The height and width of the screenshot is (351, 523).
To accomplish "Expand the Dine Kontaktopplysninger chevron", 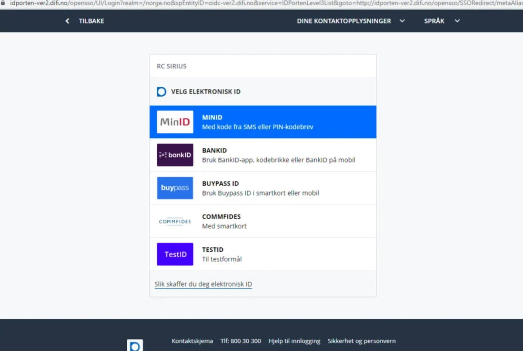I will (402, 21).
